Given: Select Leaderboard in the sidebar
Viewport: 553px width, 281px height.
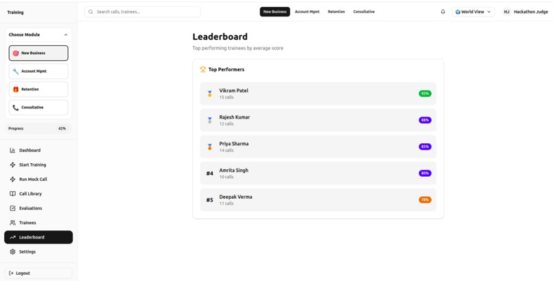Looking at the screenshot, I should (x=38, y=237).
